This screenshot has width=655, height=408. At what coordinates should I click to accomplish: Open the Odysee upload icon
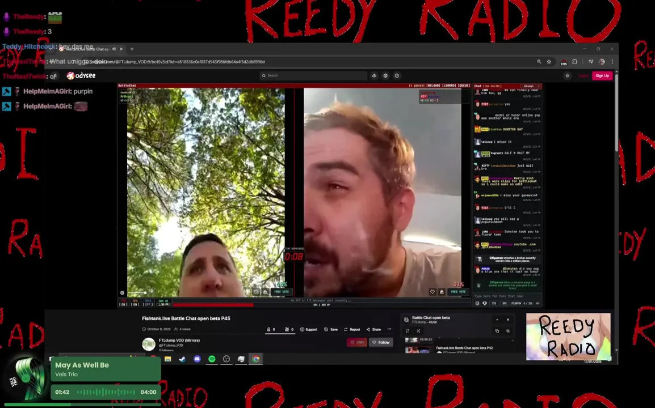(374, 75)
